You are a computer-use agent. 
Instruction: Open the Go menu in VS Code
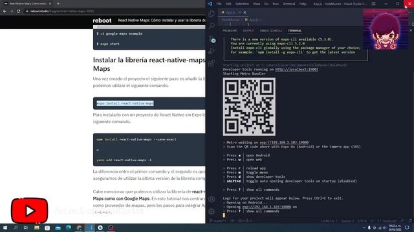tap(267, 4)
